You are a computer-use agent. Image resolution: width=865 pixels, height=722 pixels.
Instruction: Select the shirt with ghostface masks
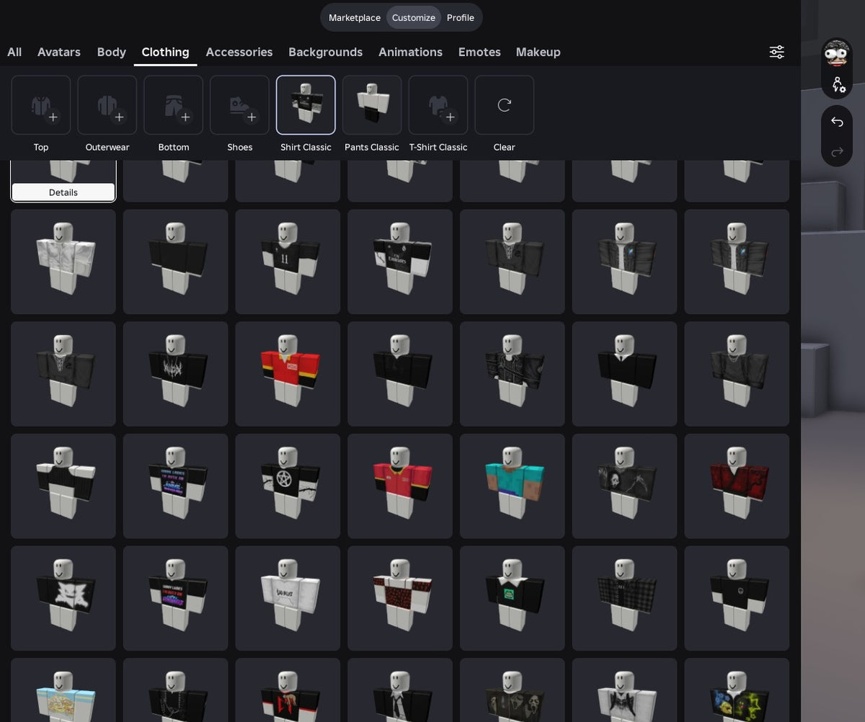(513, 690)
